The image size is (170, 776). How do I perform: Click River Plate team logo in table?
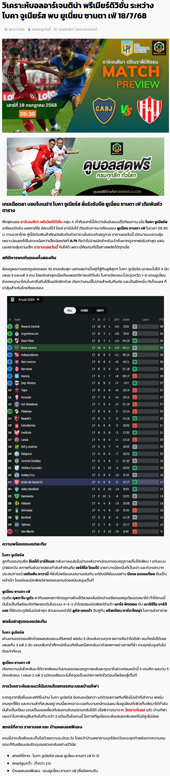point(17,341)
